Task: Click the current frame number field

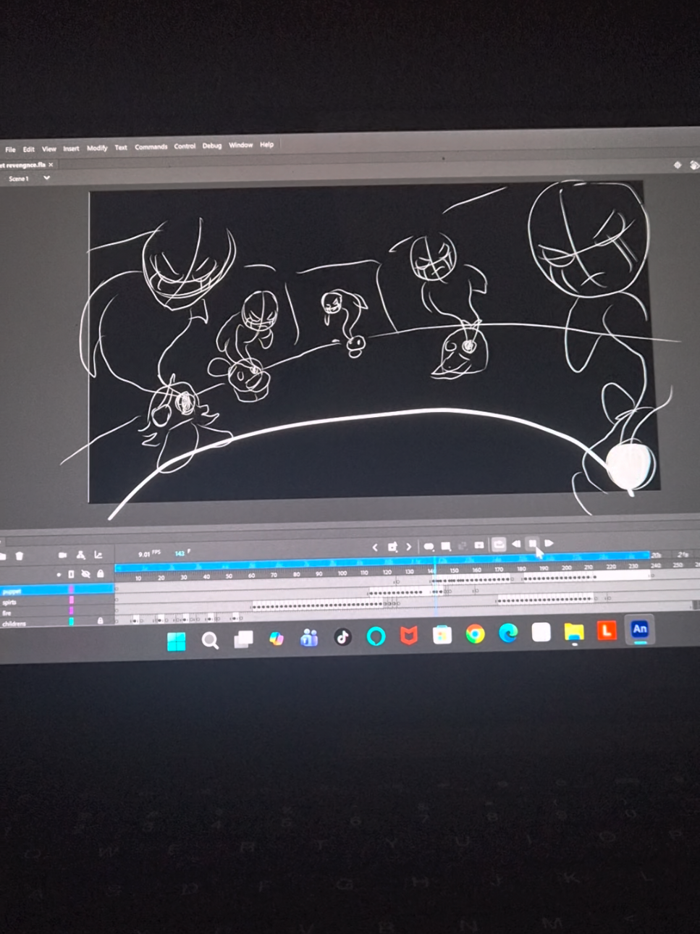Action: click(180, 554)
